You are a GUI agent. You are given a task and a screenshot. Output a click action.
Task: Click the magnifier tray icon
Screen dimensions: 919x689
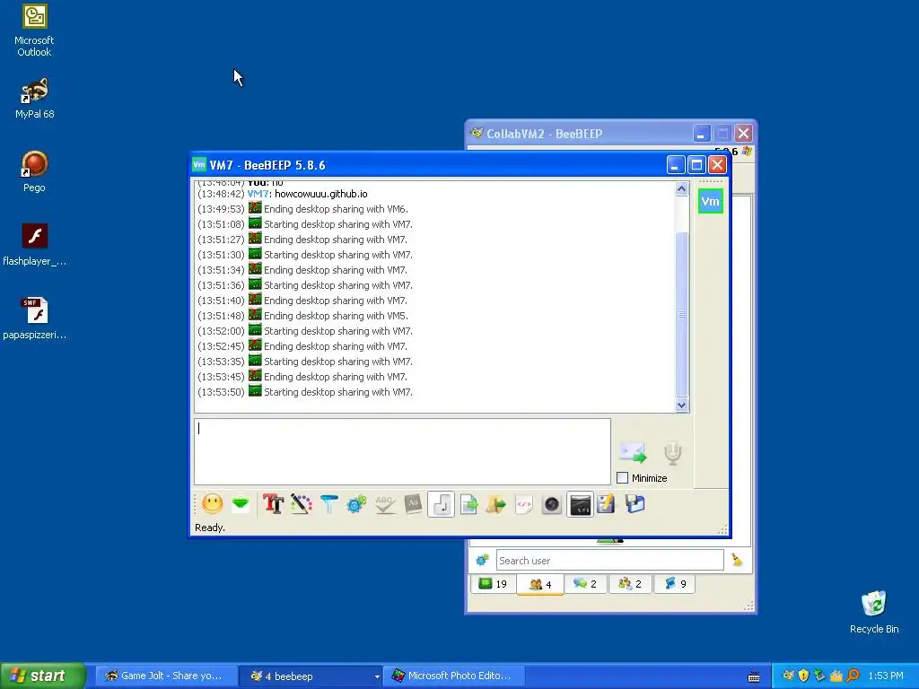point(853,676)
